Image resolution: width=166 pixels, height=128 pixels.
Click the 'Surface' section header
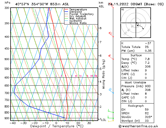[x=136, y=55]
